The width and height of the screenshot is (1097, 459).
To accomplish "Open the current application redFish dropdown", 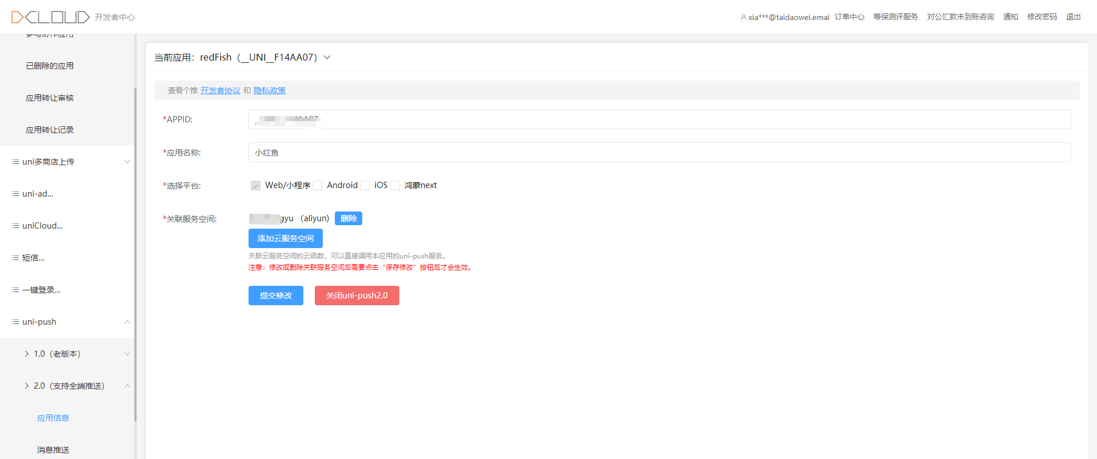I will (x=327, y=57).
